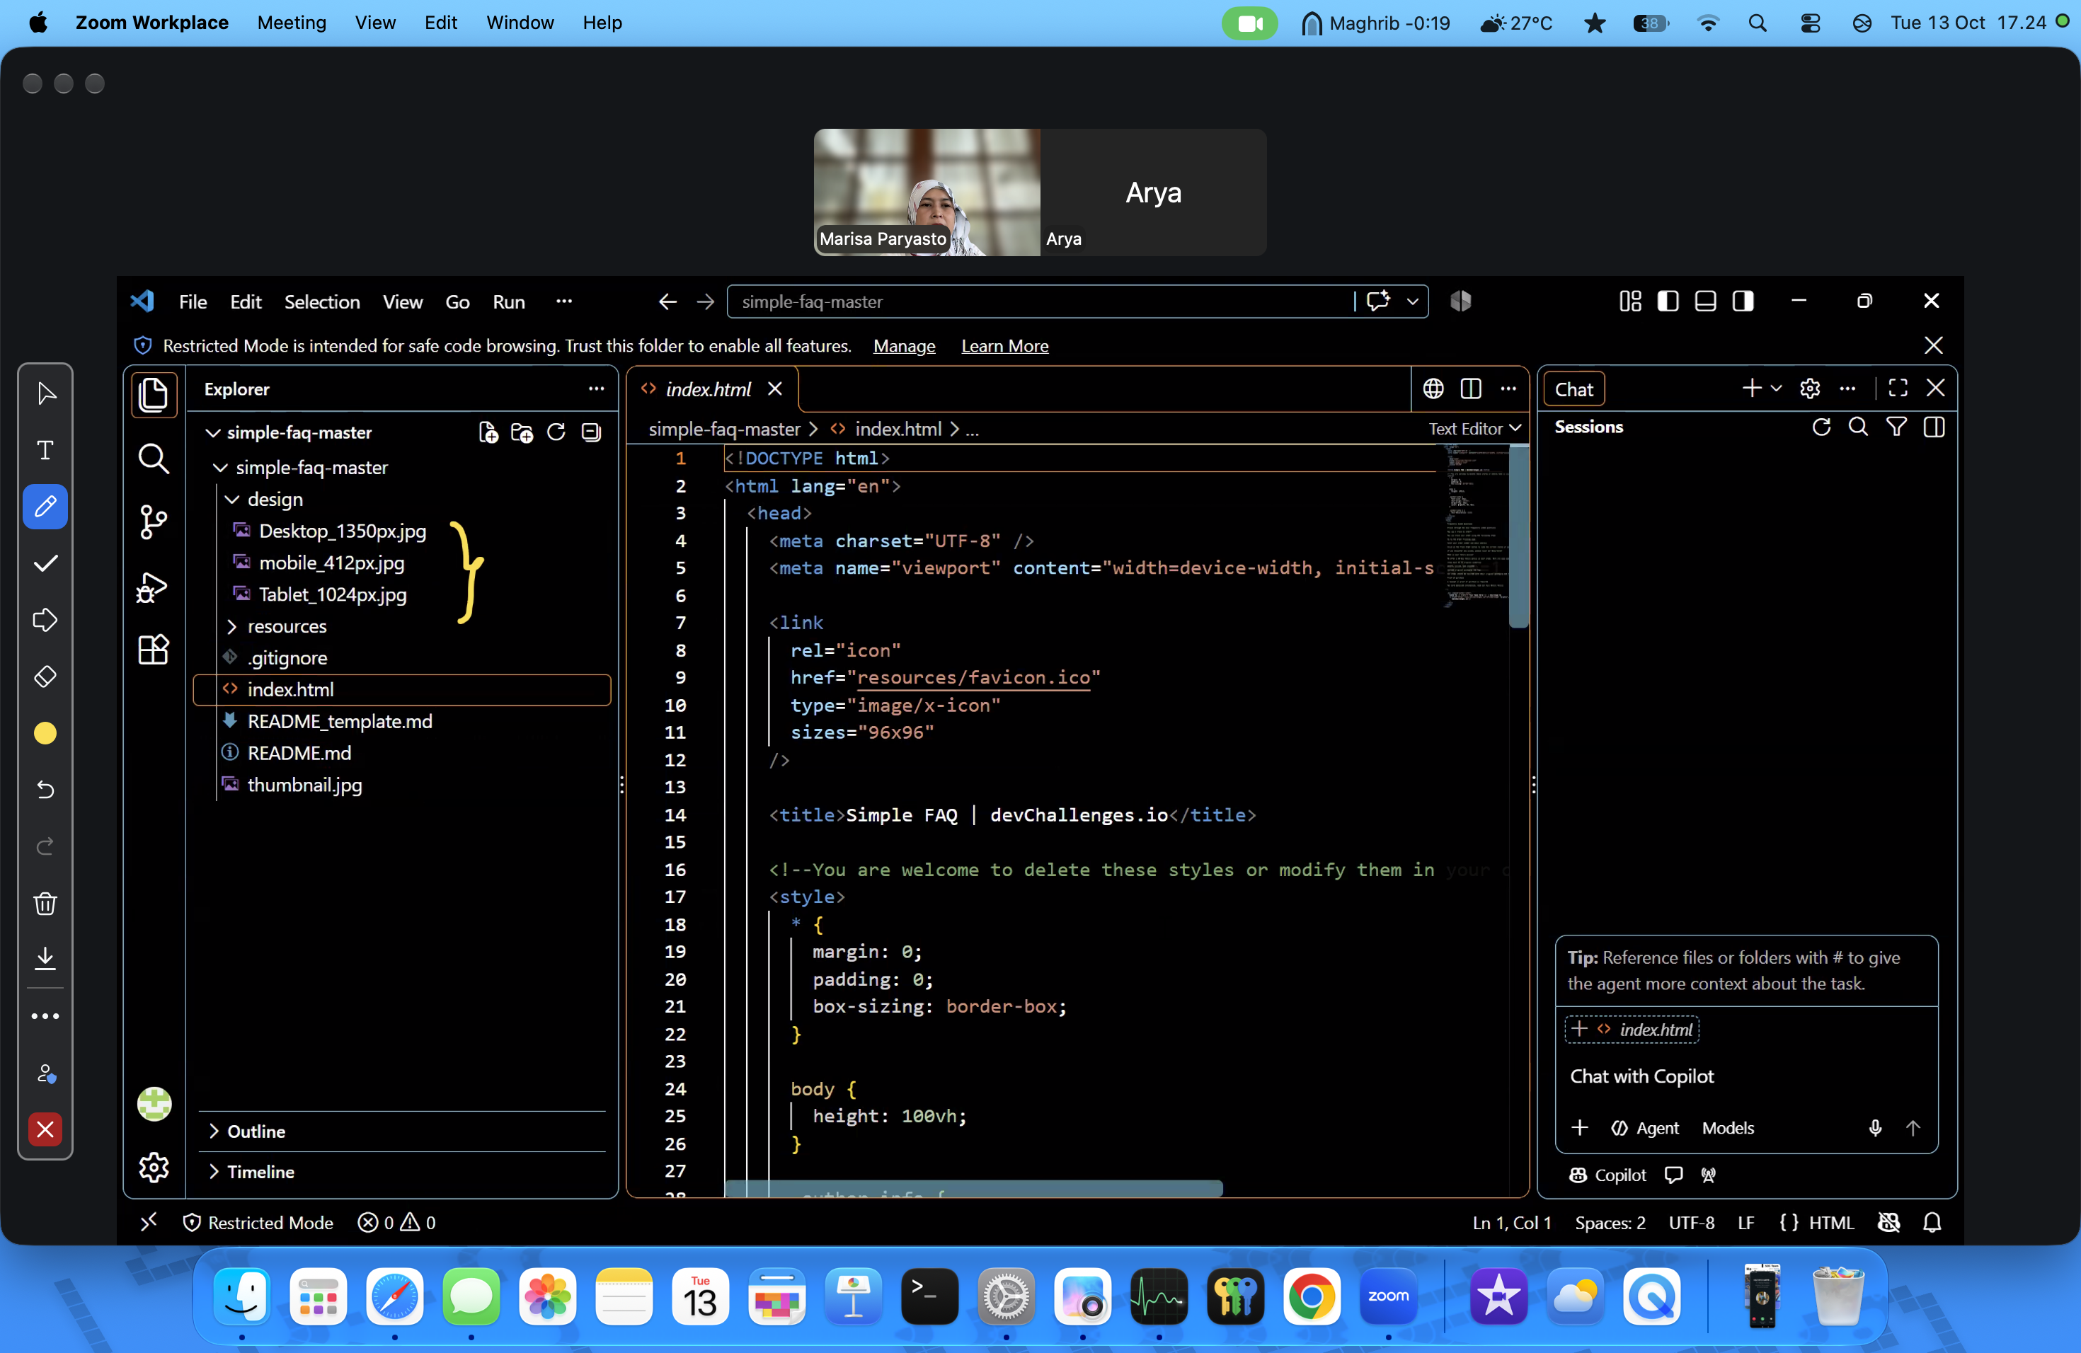Toggle the bottom panel layout button

point(1705,301)
